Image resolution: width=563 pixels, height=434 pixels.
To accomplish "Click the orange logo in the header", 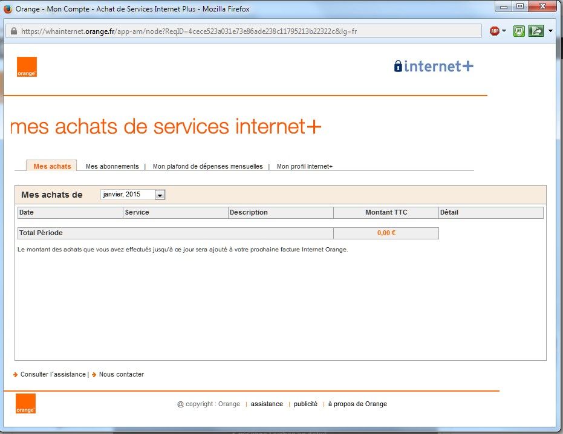I will (27, 66).
